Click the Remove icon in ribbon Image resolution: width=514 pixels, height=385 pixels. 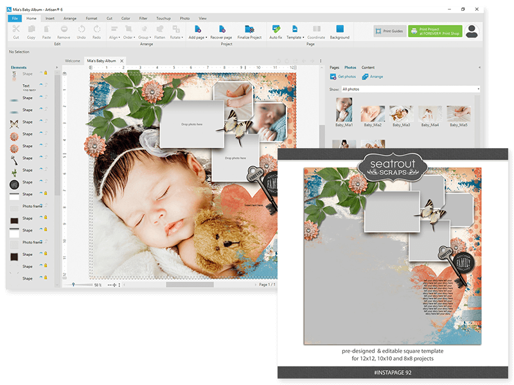point(64,29)
